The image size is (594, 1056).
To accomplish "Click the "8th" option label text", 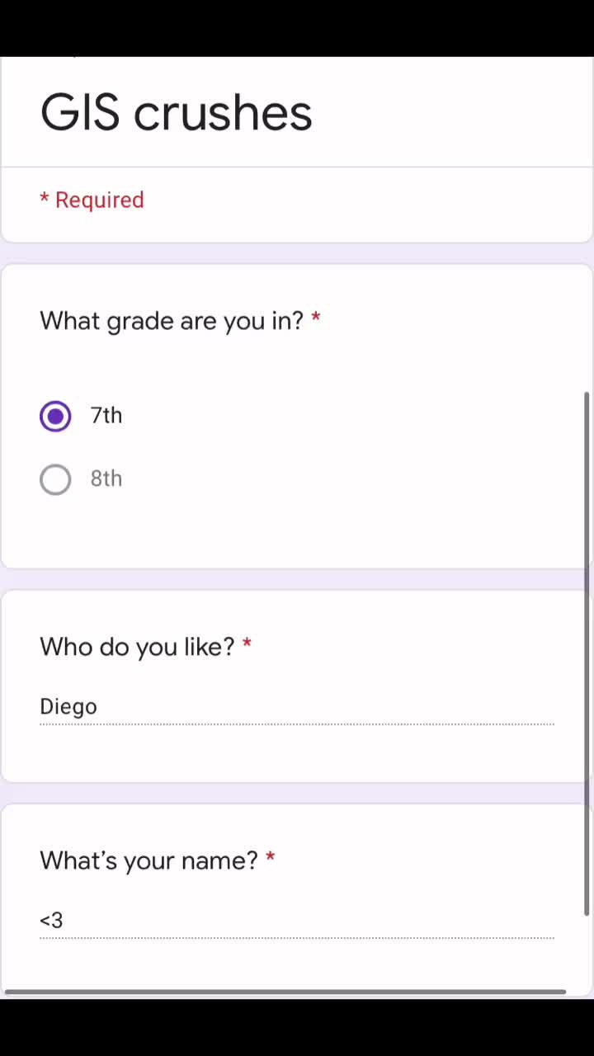I will (x=106, y=478).
